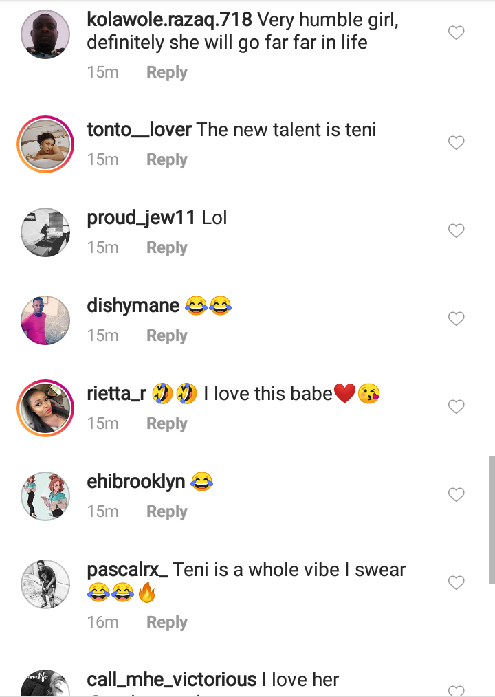Open tonto__lover's profile picture story
The image size is (495, 697).
pyautogui.click(x=45, y=143)
